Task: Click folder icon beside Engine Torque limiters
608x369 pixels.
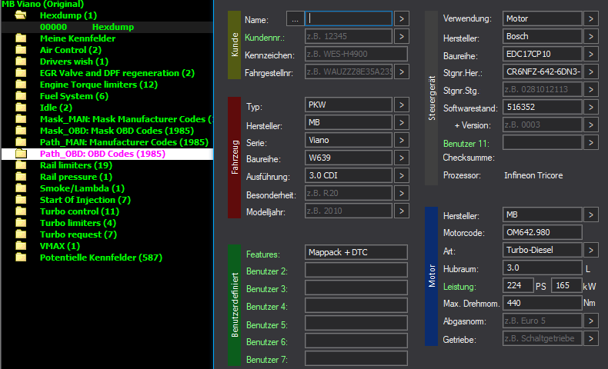Action: pyautogui.click(x=21, y=85)
